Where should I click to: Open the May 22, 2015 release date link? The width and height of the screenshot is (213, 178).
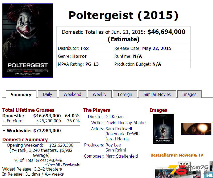tap(157, 48)
